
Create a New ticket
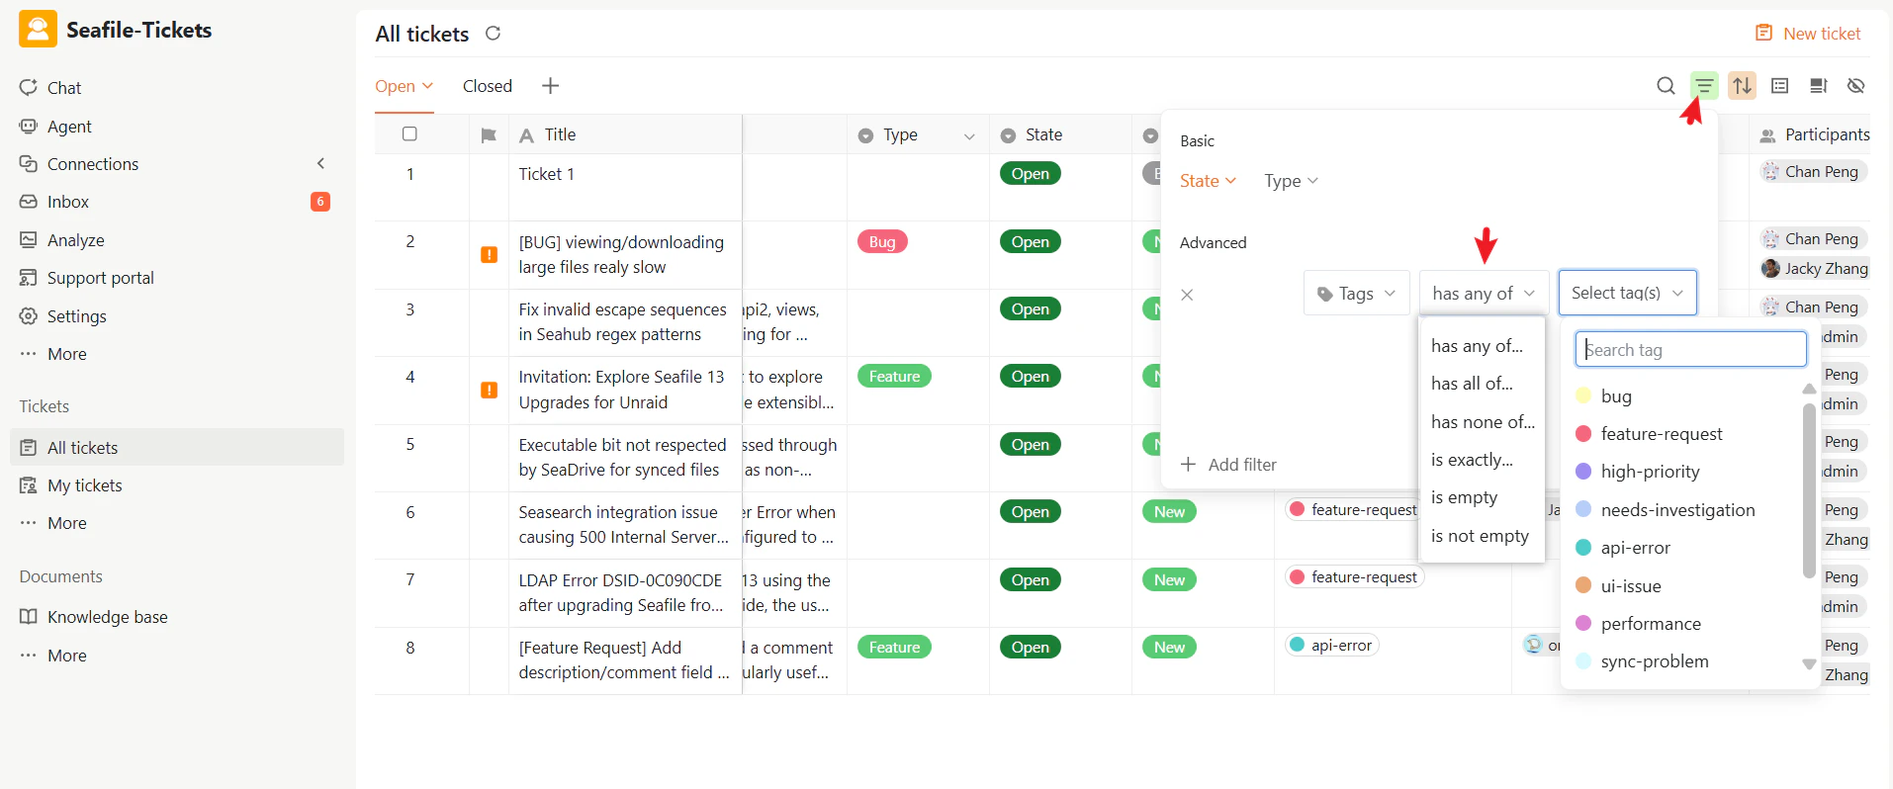coord(1808,34)
